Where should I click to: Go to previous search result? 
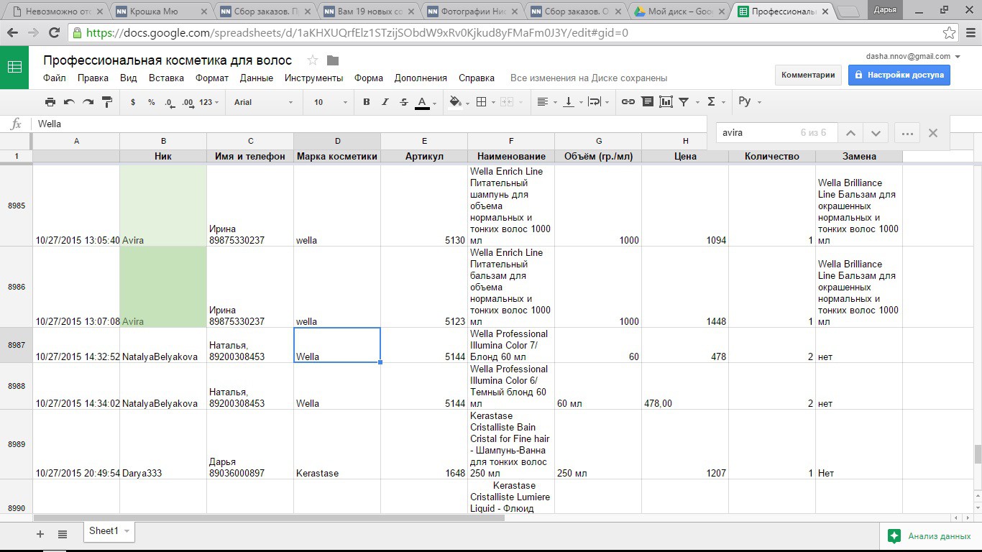click(x=850, y=133)
